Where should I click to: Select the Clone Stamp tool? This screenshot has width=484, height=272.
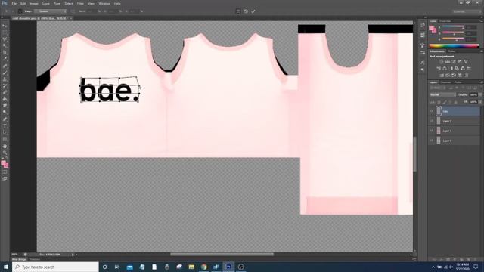[5, 79]
